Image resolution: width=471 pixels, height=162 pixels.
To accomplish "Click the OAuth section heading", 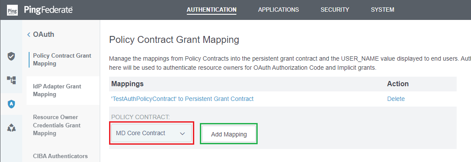I will [x=43, y=35].
